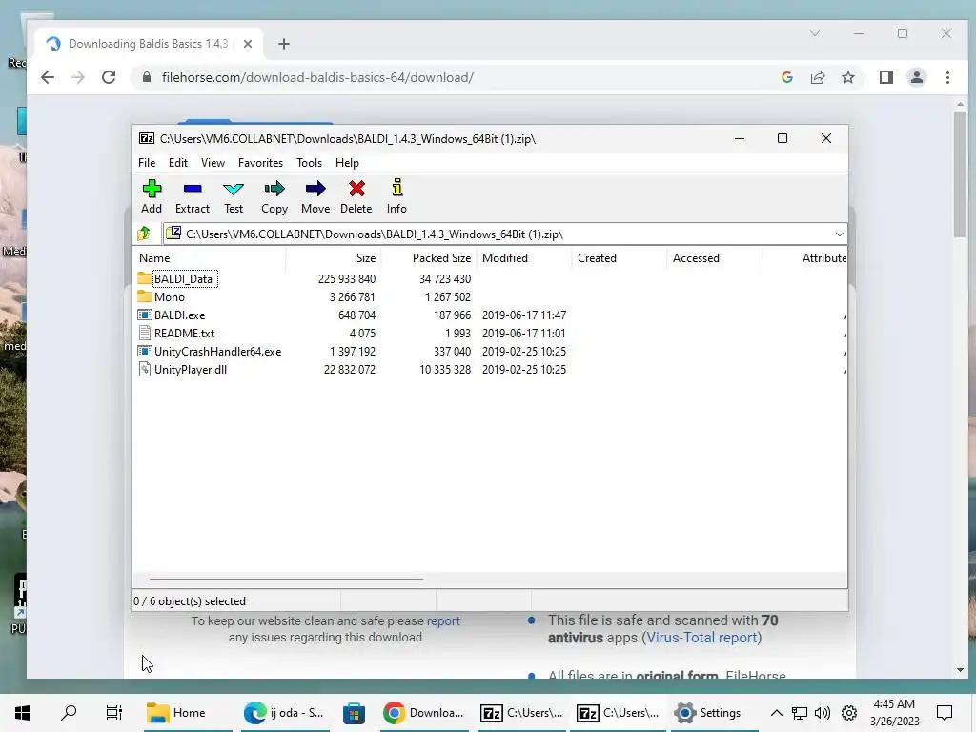Click the 7-Zip horizontal scrollbar

(286, 579)
